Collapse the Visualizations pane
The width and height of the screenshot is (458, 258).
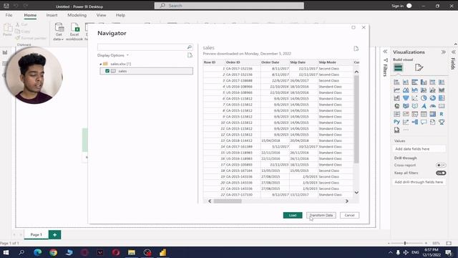click(x=444, y=52)
